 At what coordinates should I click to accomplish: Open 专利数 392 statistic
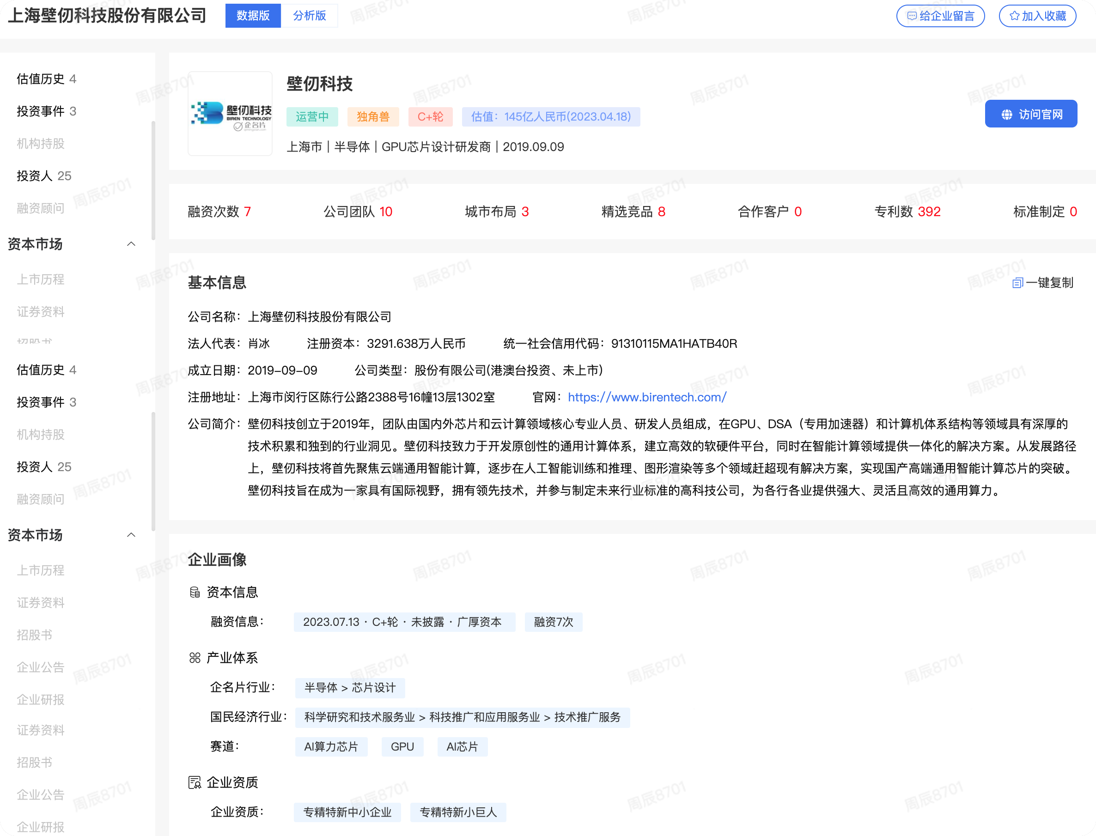click(907, 212)
